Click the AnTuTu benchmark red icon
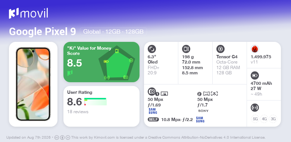291x142 pixels. point(255,49)
